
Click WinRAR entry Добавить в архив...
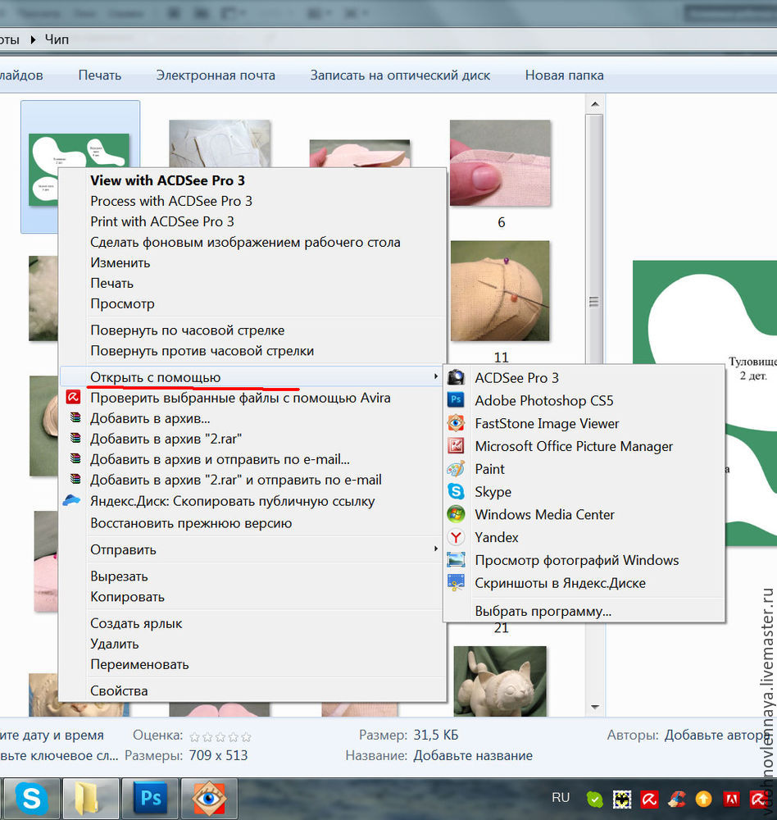(252, 418)
